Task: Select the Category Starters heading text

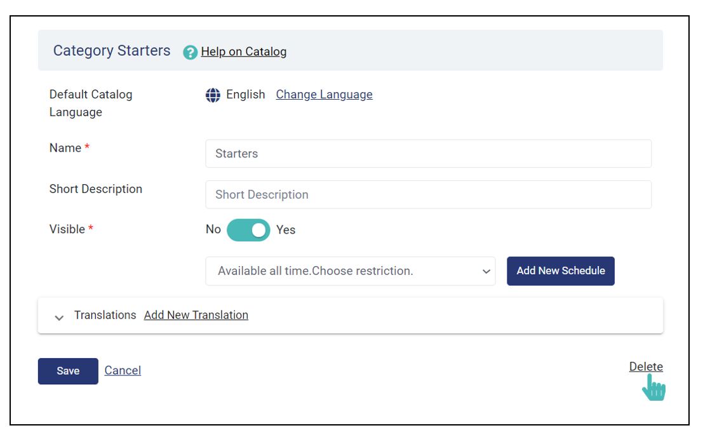Action: click(112, 51)
